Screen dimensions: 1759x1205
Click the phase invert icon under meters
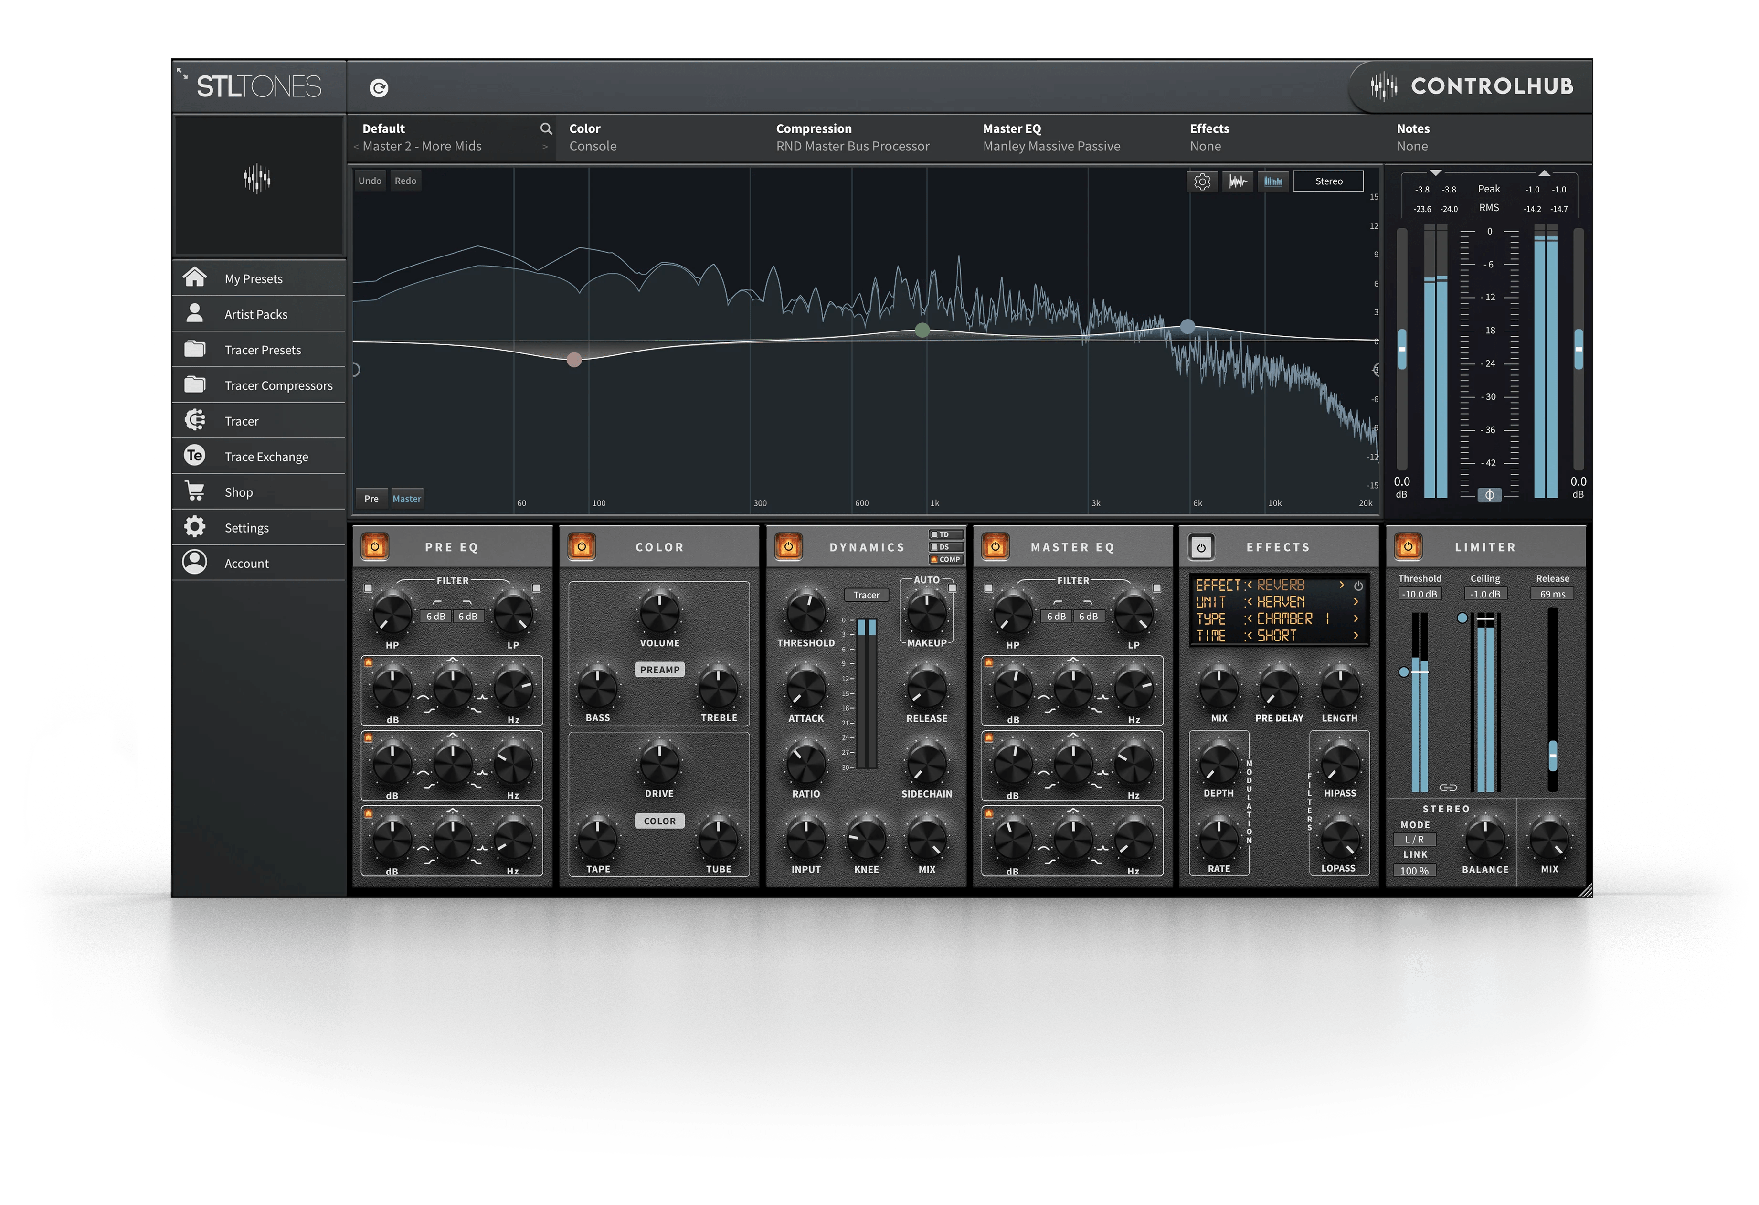click(1489, 495)
